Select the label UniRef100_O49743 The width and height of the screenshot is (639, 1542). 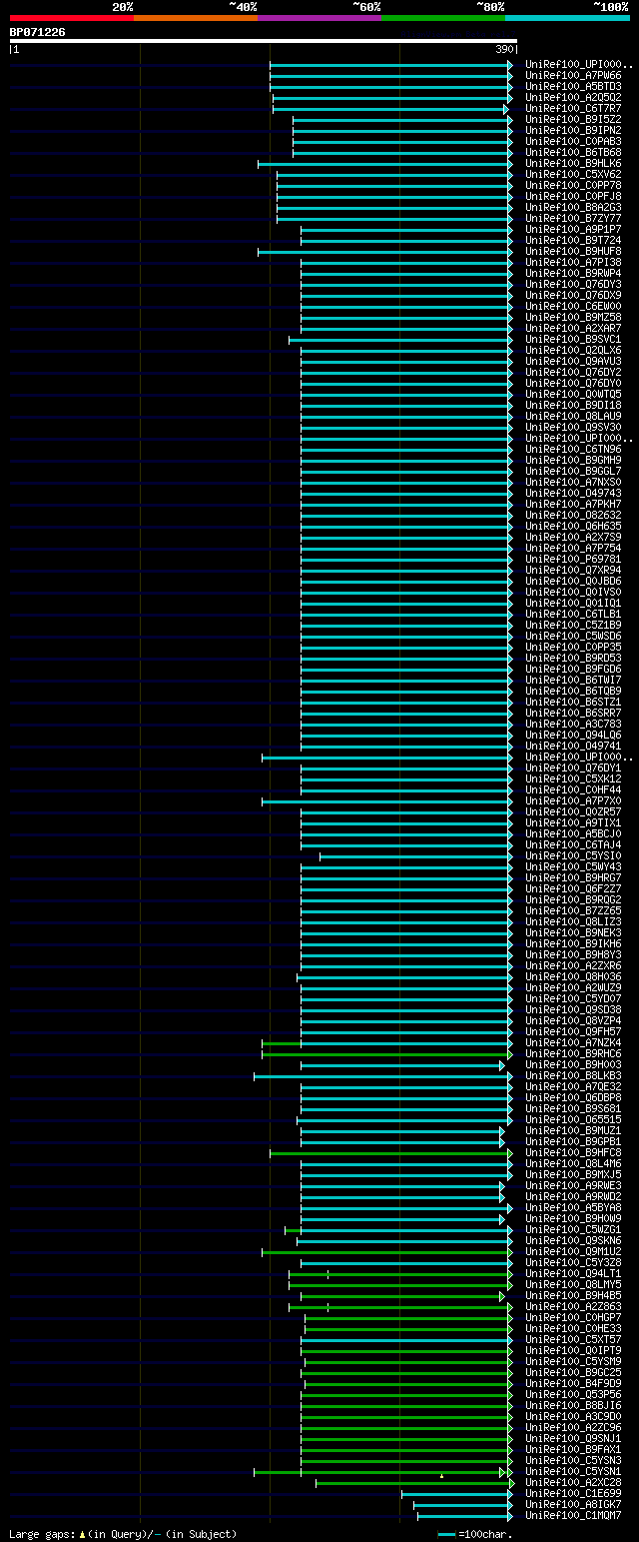(573, 494)
